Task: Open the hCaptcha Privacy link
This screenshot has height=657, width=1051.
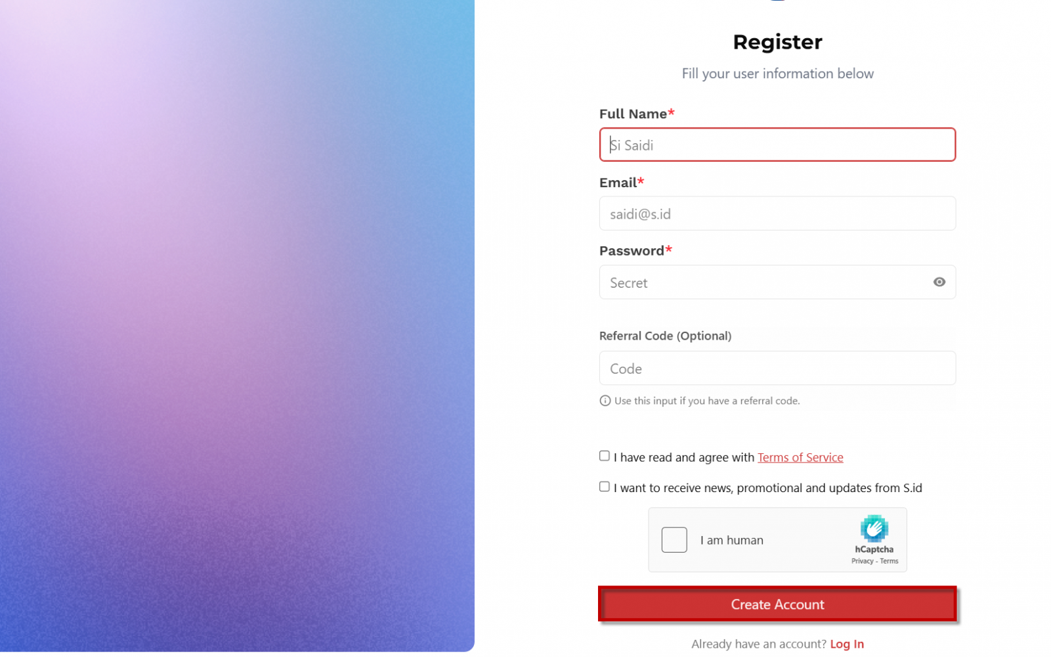Action: click(x=862, y=561)
